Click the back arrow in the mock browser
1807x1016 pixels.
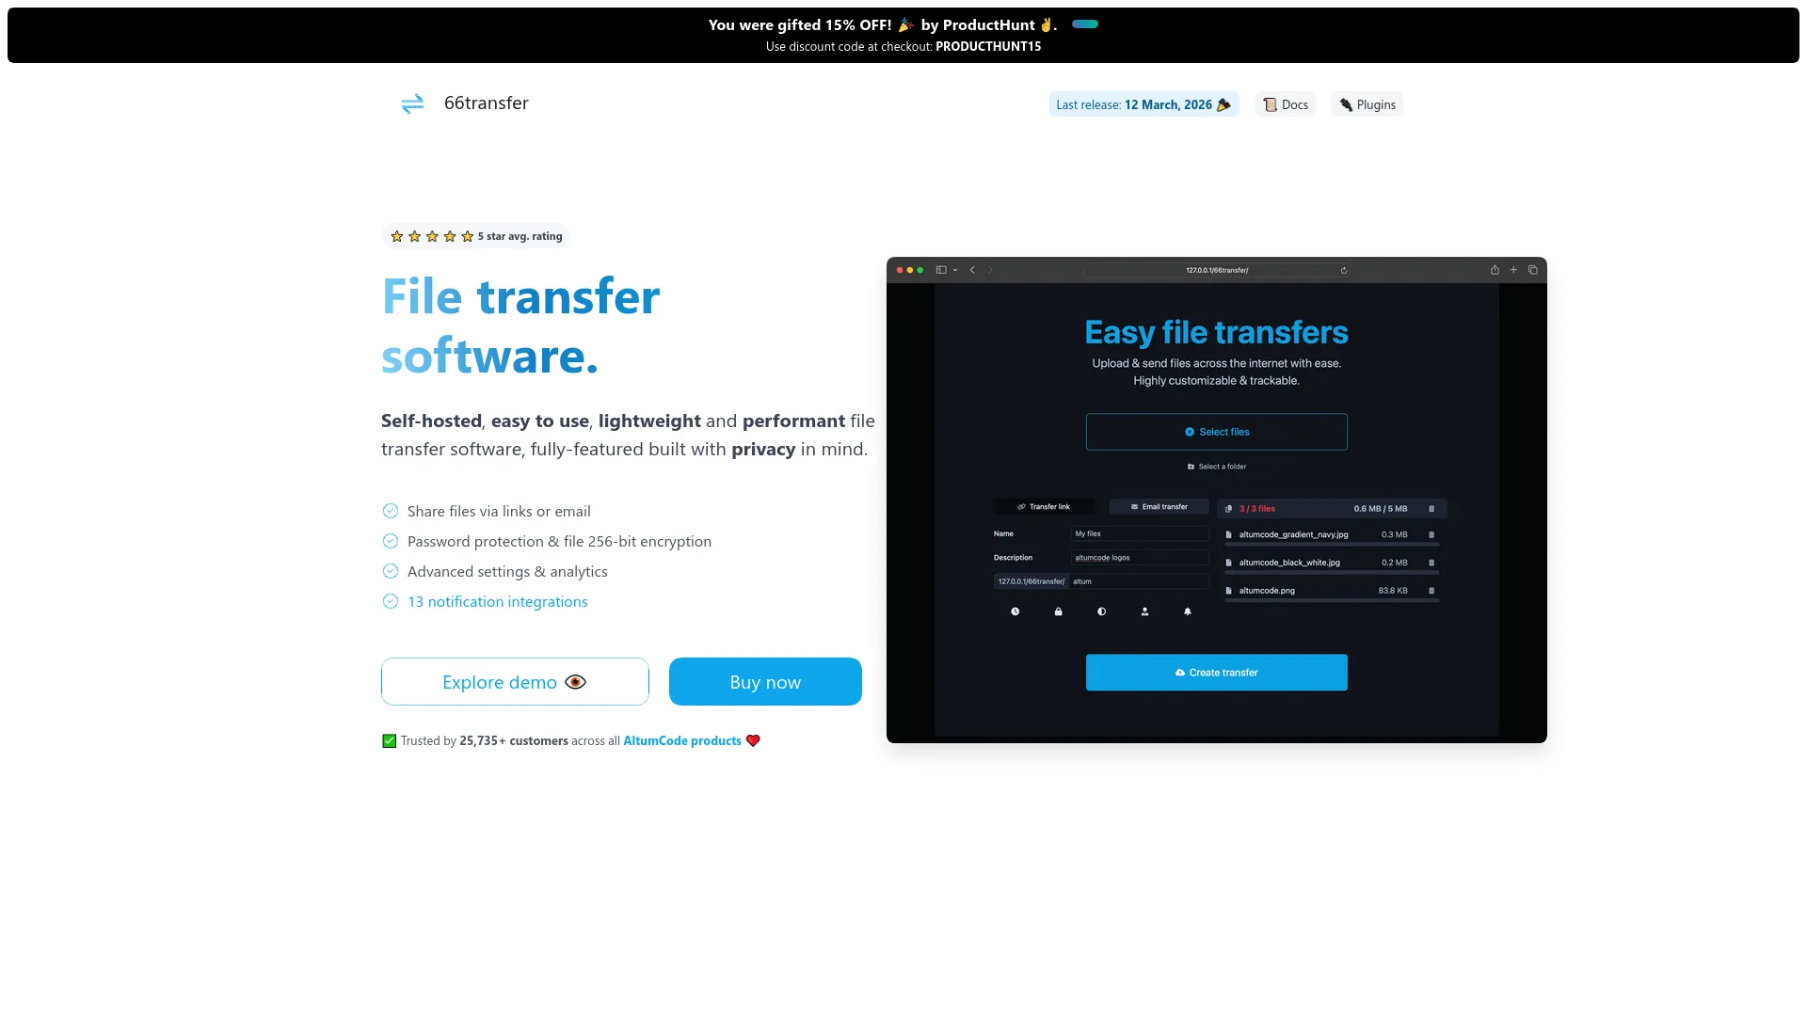click(972, 270)
